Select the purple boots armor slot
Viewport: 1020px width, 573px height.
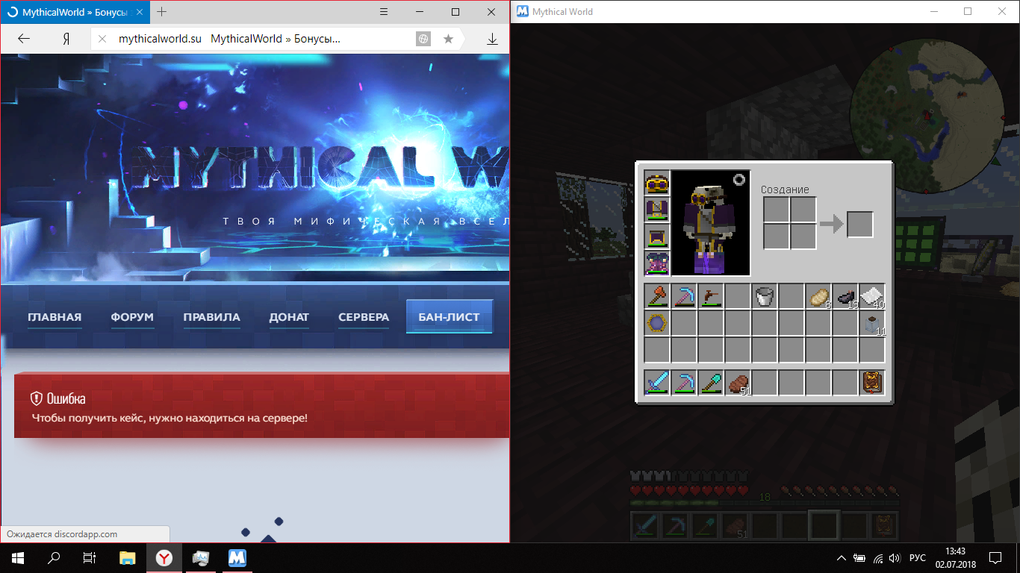click(x=657, y=264)
